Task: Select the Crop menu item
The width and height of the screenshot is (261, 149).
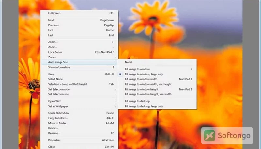Action: pos(79,74)
